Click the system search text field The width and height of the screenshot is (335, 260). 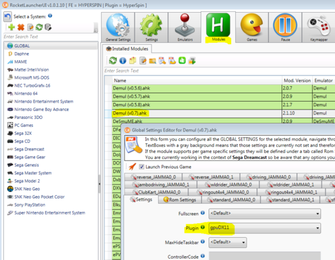click(50, 37)
